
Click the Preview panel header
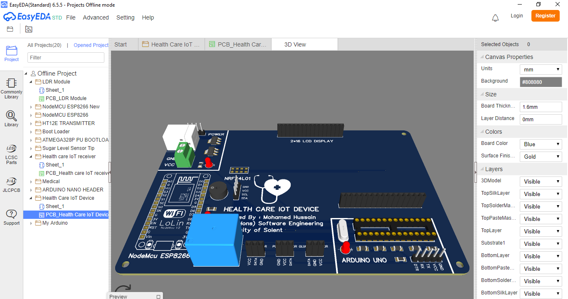(x=135, y=296)
